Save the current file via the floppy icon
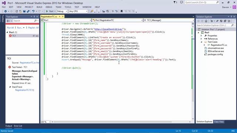Image resolution: width=237 pixels, height=133 pixels. click(24, 11)
